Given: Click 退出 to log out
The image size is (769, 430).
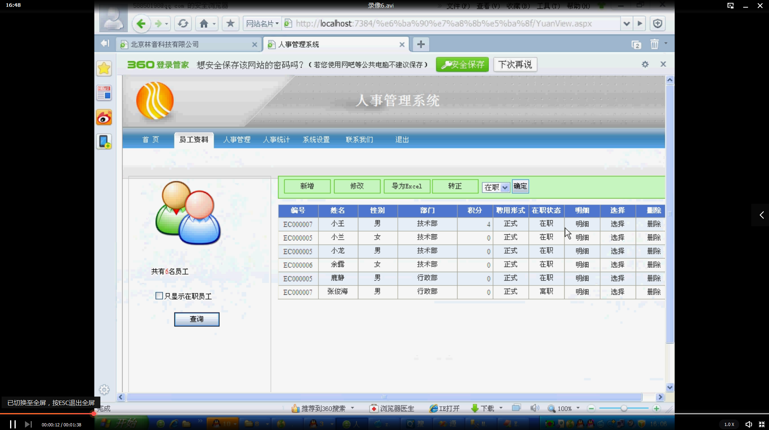Looking at the screenshot, I should [x=402, y=140].
